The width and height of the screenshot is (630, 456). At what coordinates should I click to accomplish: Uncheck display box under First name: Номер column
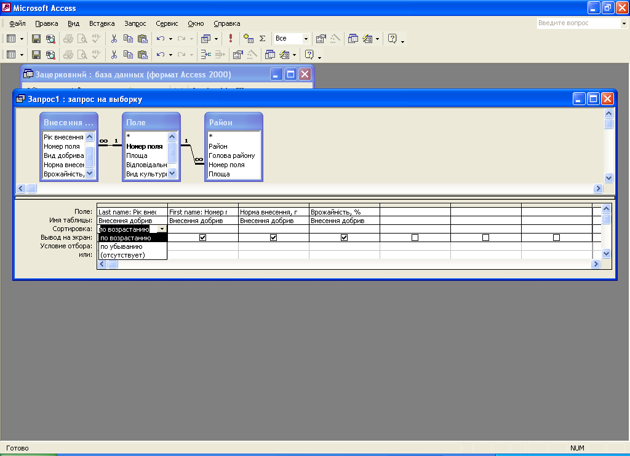[x=202, y=238]
